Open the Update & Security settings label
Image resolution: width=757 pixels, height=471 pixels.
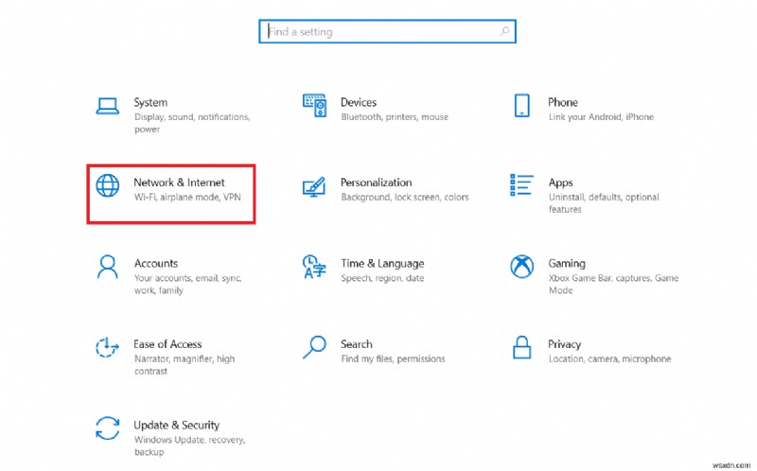tap(176, 426)
